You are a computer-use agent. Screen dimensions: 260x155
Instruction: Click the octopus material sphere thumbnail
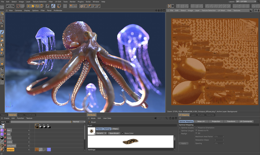click(x=2, y=150)
